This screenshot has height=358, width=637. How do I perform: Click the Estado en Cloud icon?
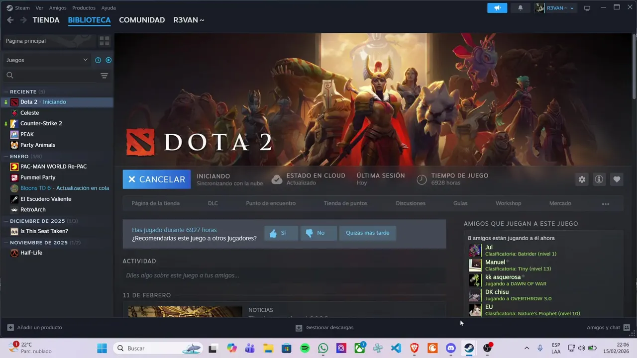click(x=277, y=179)
